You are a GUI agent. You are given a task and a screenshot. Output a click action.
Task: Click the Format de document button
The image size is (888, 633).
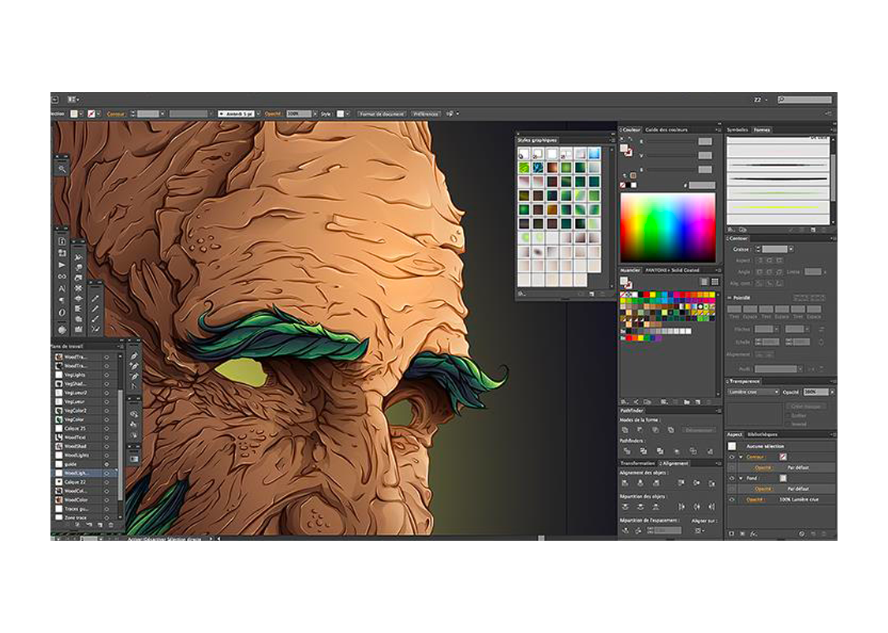click(382, 114)
